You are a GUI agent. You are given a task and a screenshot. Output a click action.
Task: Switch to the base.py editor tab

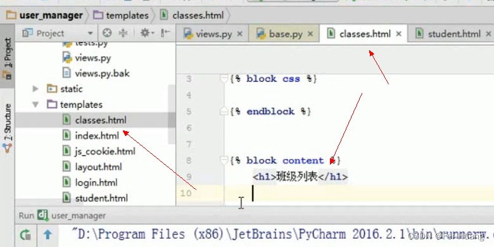[284, 34]
